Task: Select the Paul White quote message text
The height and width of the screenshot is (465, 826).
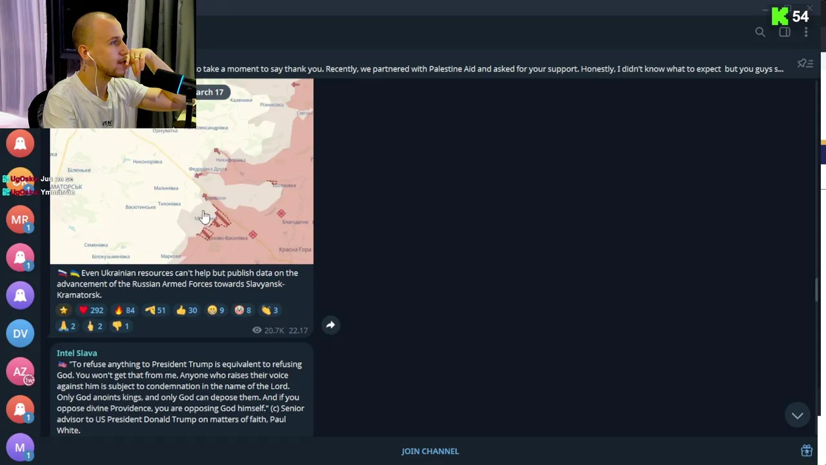Action: click(181, 397)
